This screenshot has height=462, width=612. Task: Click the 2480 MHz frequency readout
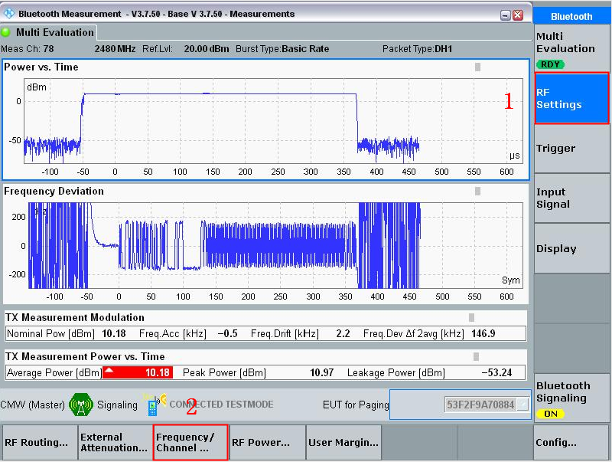pyautogui.click(x=115, y=49)
